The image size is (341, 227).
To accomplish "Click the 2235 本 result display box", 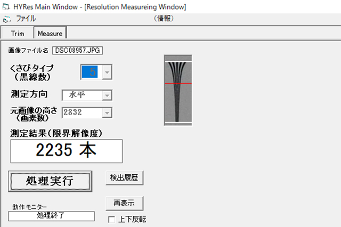I will coord(66,151).
